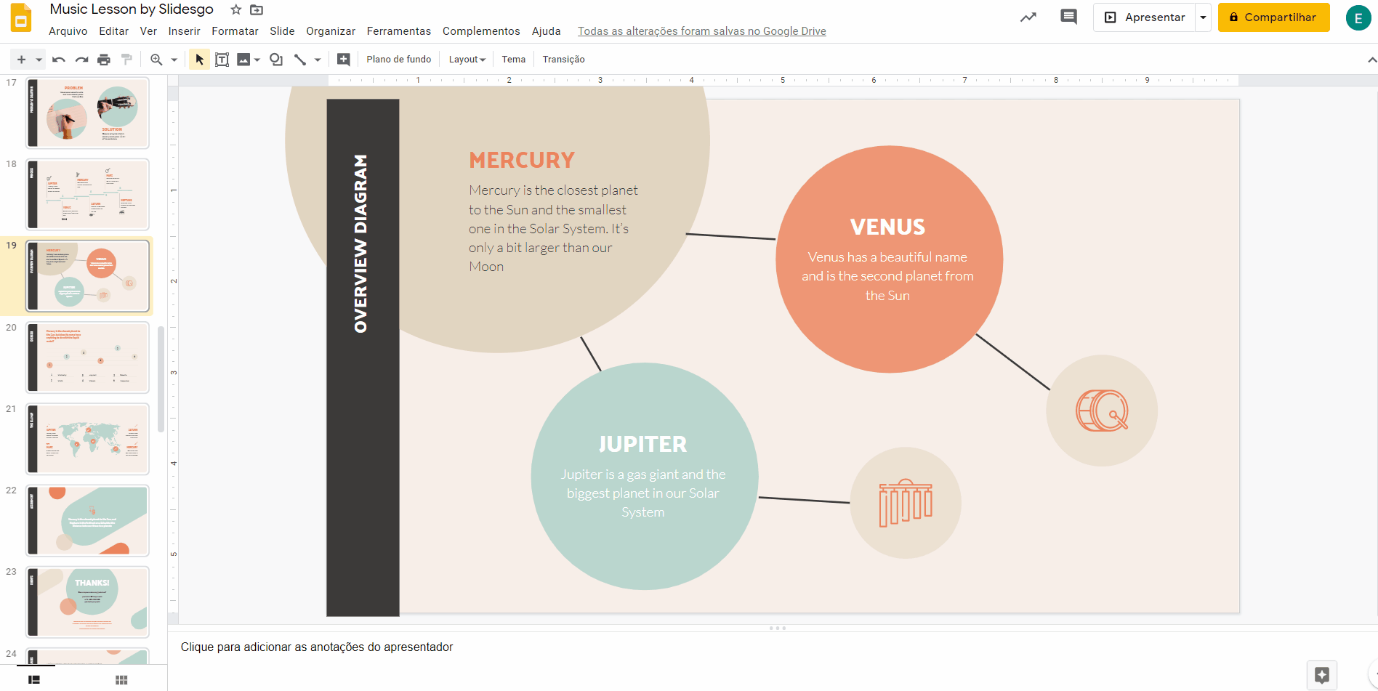Select the VENUS orange circle
Screen dimensions: 1378x691
pyautogui.click(x=890, y=259)
